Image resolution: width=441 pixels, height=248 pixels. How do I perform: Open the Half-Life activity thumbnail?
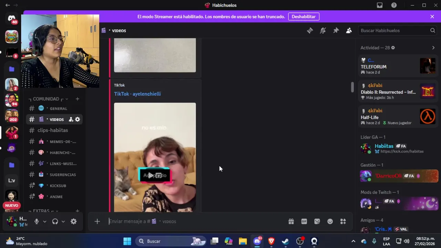(428, 117)
